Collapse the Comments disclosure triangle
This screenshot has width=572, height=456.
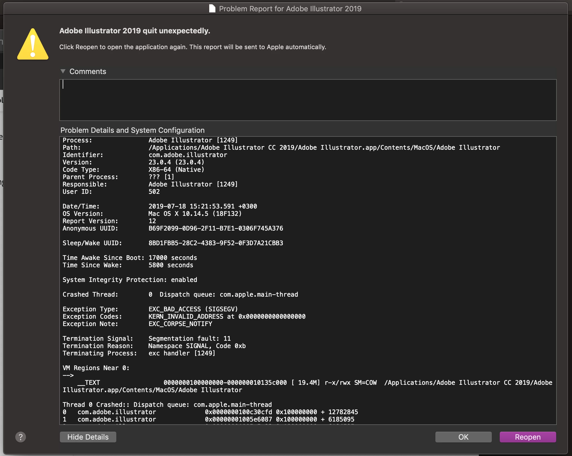click(63, 71)
